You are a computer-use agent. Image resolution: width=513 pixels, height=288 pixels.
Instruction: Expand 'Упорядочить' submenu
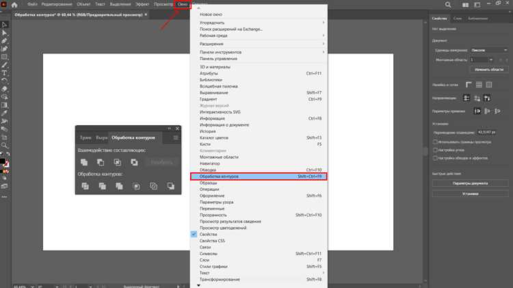pos(259,23)
